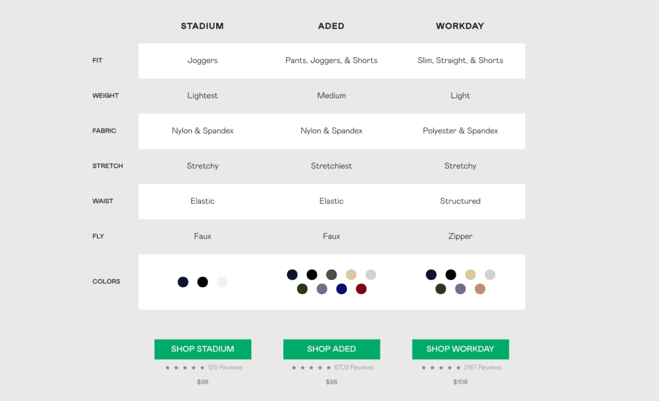Choose the khaki tan swatch under Aded
Screen dimensions: 659x401
click(351, 274)
